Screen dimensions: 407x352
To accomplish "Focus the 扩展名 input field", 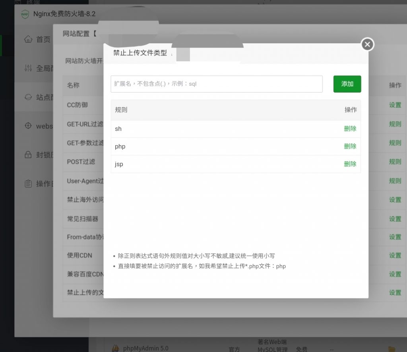I will 217,84.
